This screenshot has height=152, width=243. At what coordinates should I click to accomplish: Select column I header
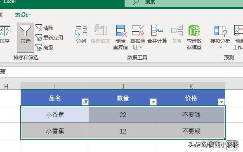[55, 86]
